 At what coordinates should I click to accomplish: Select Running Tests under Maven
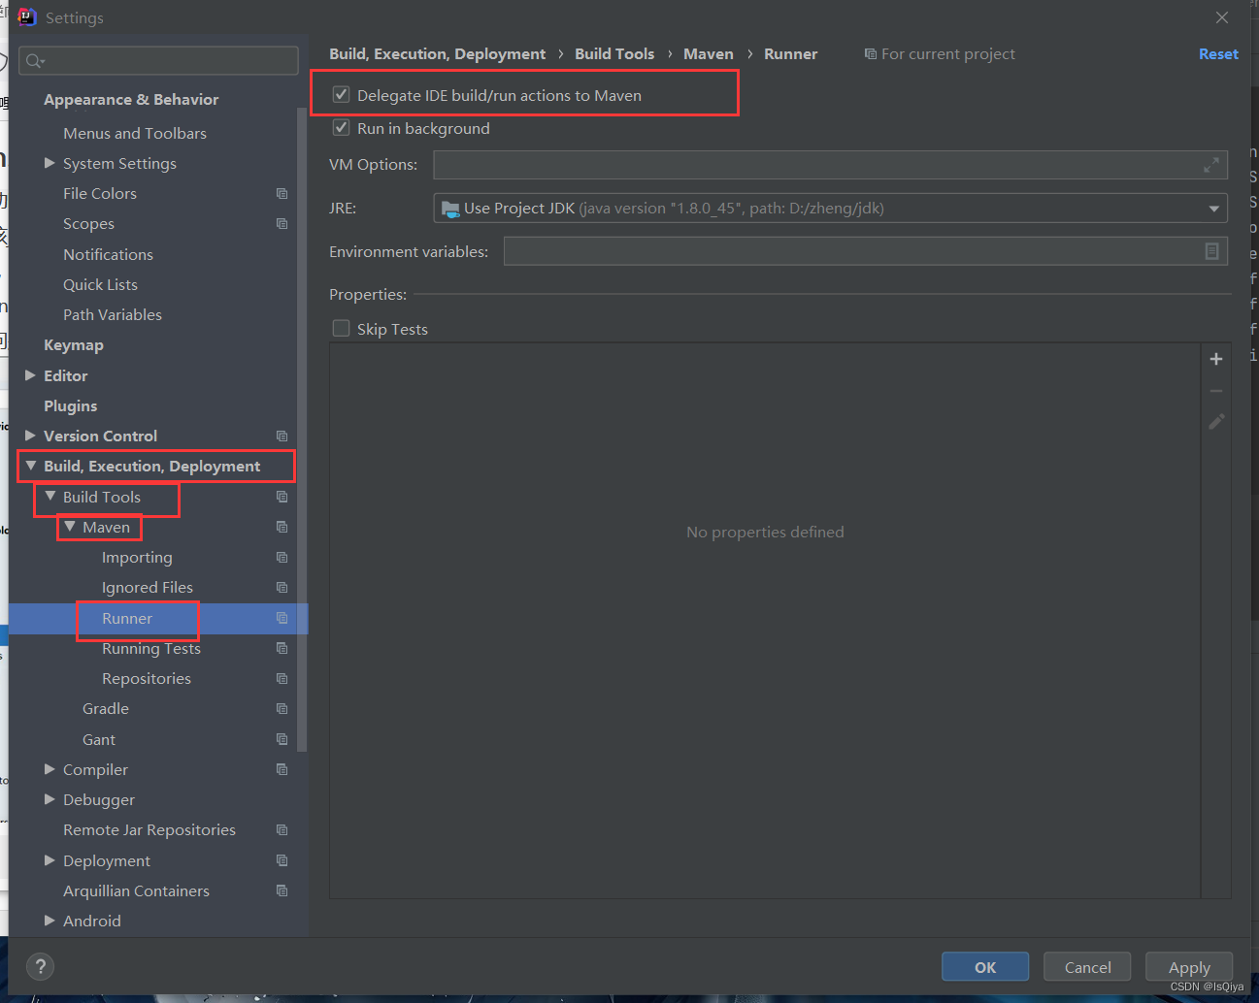tap(151, 649)
